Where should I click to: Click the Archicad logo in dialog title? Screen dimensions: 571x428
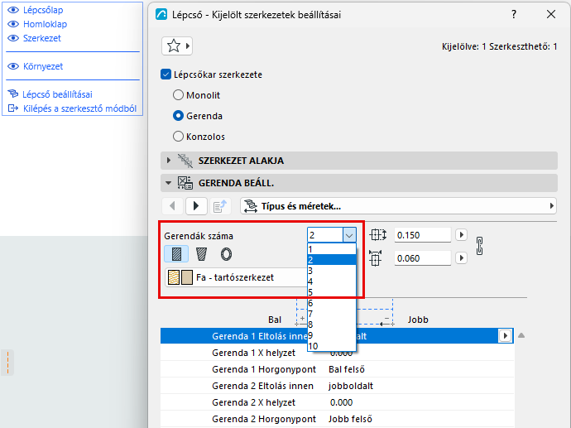(x=161, y=15)
